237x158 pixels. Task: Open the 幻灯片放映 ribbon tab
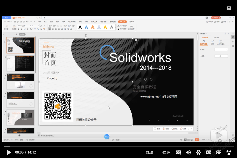pos(72,22)
